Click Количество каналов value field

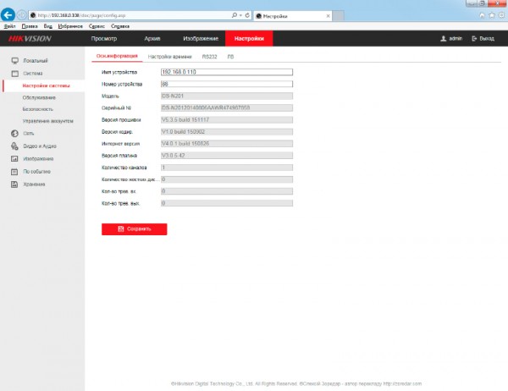[227, 168]
